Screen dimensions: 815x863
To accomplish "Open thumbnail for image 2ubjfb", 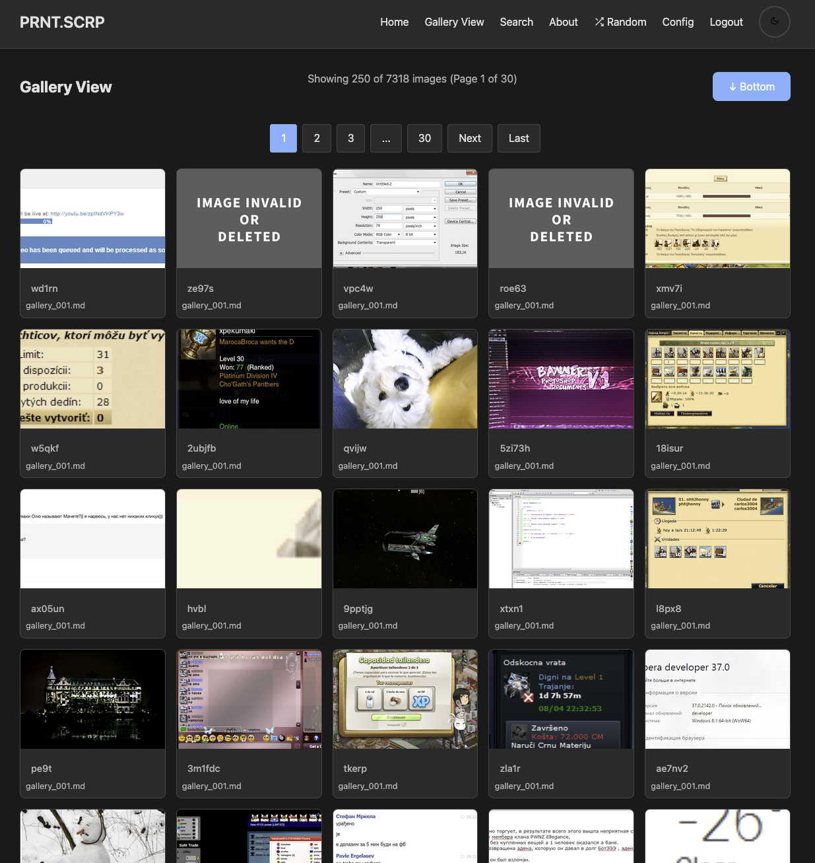I will pos(249,379).
